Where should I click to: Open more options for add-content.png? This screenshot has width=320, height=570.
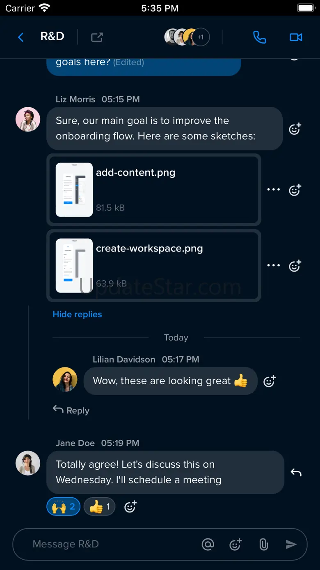pos(273,189)
